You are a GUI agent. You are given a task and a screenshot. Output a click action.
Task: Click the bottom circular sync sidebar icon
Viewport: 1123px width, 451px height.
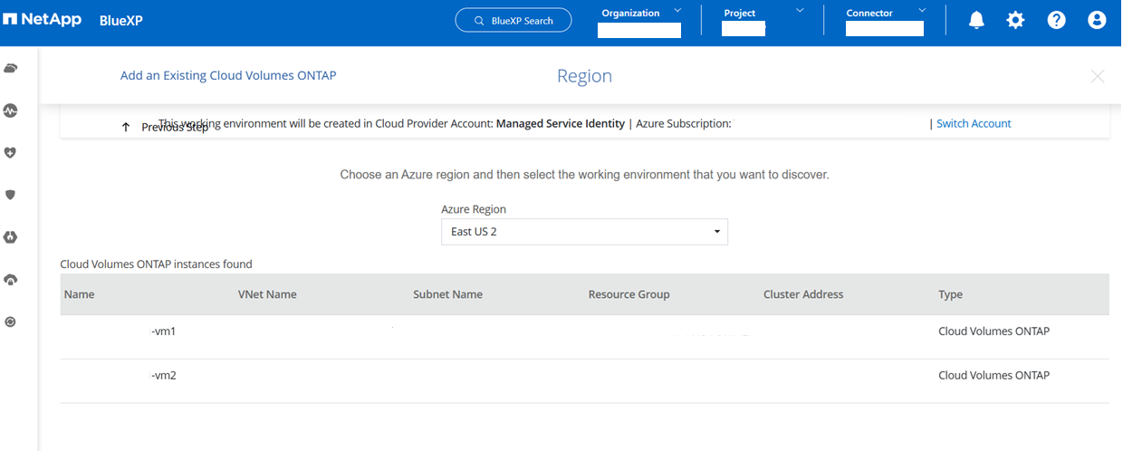[x=11, y=321]
